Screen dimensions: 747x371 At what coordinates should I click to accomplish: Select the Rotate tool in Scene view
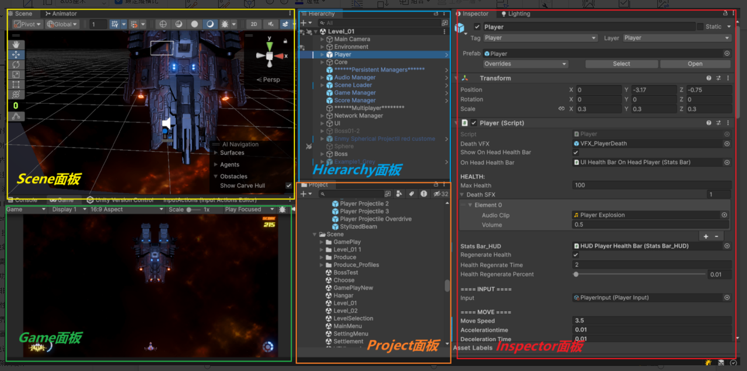click(16, 64)
